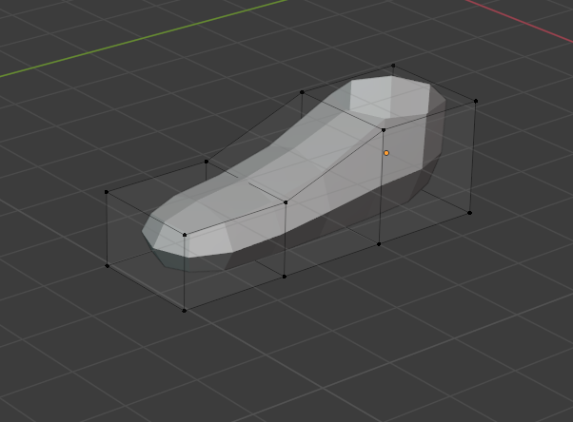Image resolution: width=573 pixels, height=422 pixels.
Task: Select the lowest lattice corner point below the toe
Action: point(185,311)
